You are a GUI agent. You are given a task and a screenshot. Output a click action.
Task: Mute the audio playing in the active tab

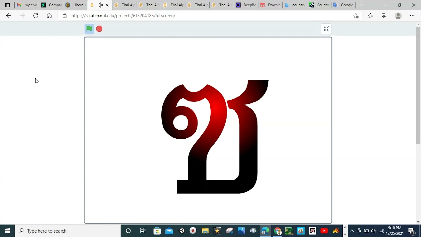pos(100,5)
